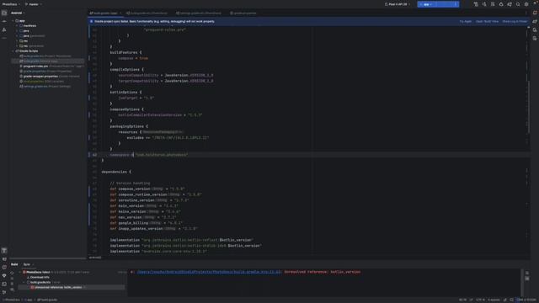Click the namespace line in editor
This screenshot has height=303, width=539.
click(x=149, y=155)
